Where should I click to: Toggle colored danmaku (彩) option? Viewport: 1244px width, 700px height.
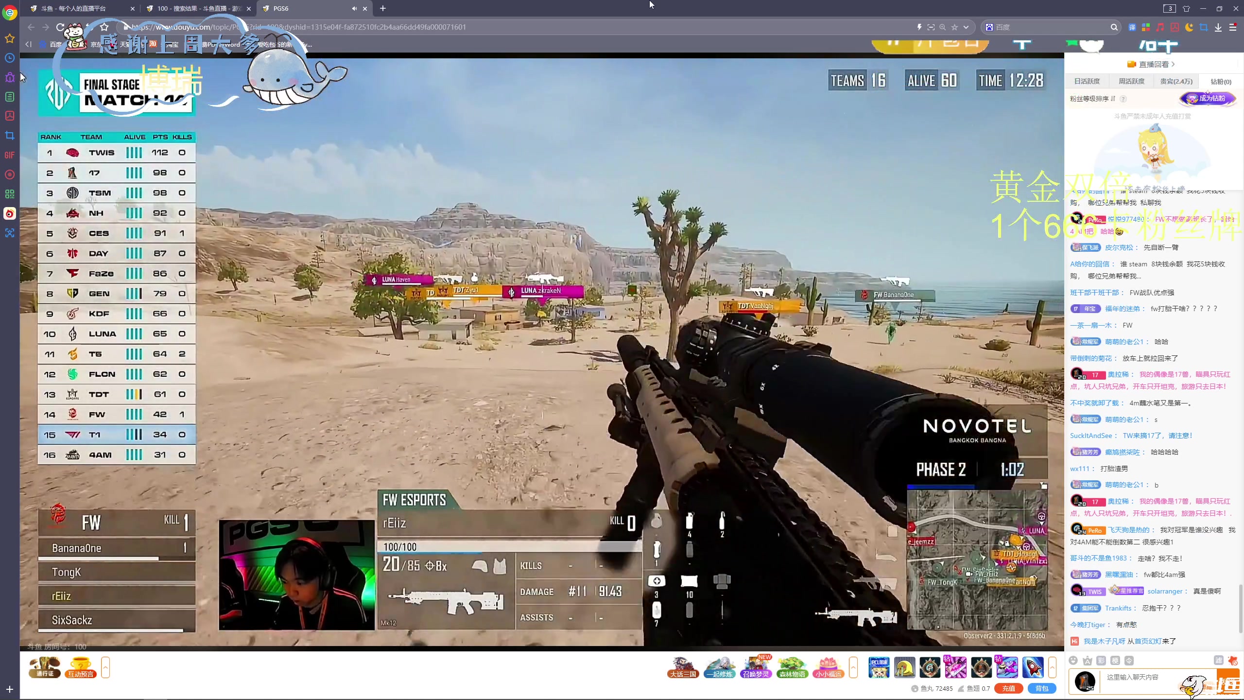[x=1101, y=660]
